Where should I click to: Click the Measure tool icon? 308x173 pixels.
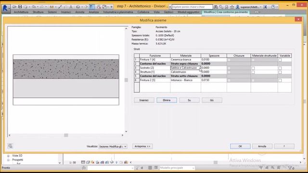51,7
